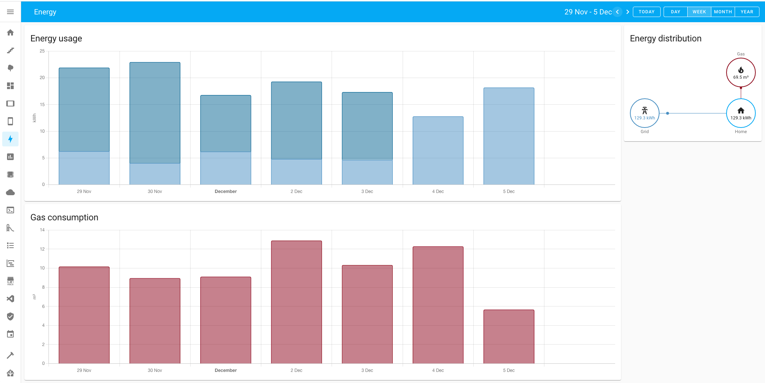Click the '29 Nov - 5 Dec' date range text

pos(588,12)
